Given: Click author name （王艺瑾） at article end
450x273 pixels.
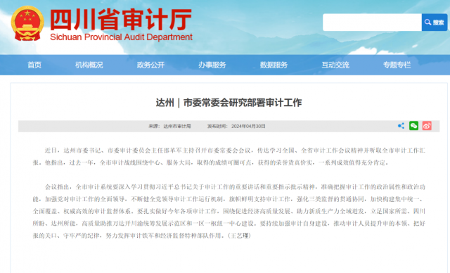Looking at the screenshot, I should 239,236.
